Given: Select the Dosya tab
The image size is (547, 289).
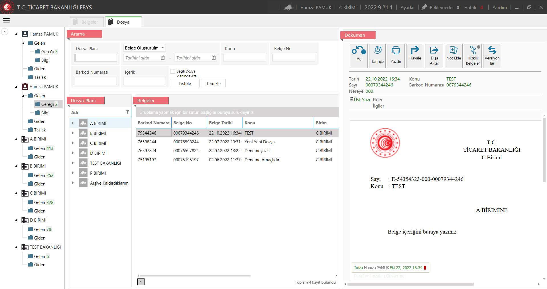Looking at the screenshot, I should pos(123,22).
